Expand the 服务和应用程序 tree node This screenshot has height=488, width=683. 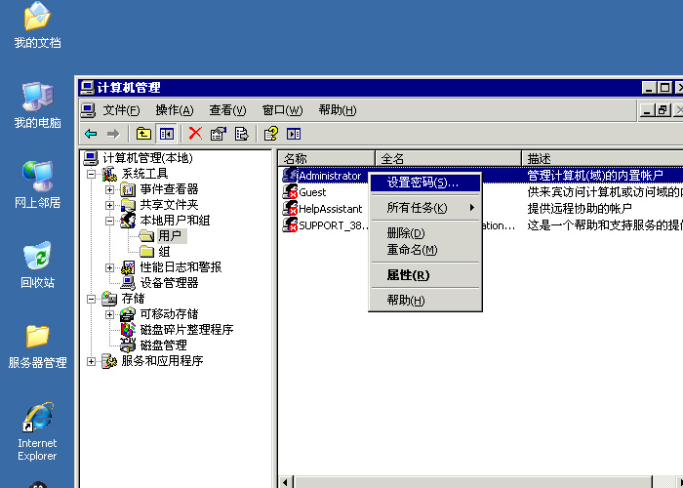[91, 362]
